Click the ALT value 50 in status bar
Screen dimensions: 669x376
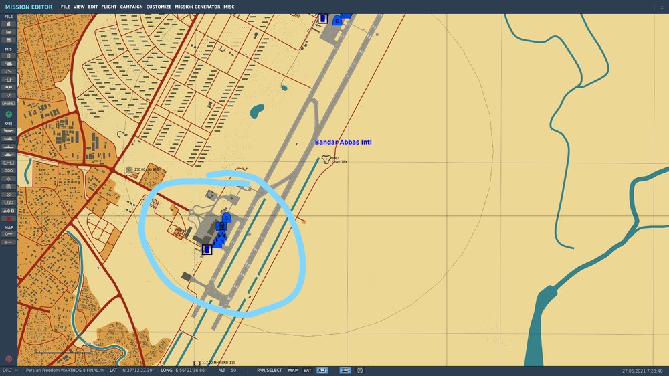pos(233,371)
